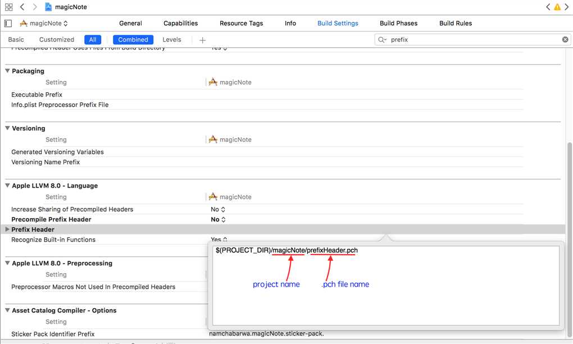Viewport: 573px width, 344px height.
Task: Select Preprocessor Macros Not Used In Precompiled Headers
Action: 93,287
